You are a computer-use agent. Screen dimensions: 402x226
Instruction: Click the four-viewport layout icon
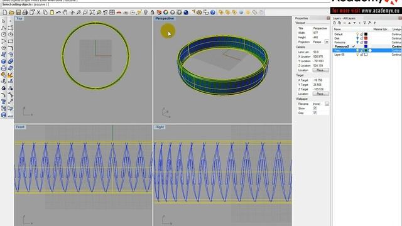[x=112, y=13]
